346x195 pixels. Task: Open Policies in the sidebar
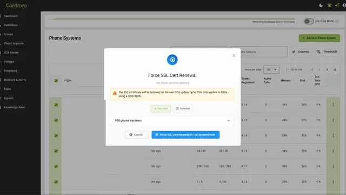[x=9, y=62]
